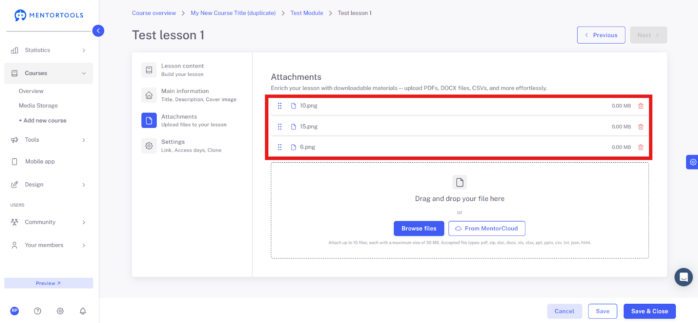The image size is (698, 323).
Task: Switch to Settings section with Link, Access days
Action: pyautogui.click(x=192, y=146)
